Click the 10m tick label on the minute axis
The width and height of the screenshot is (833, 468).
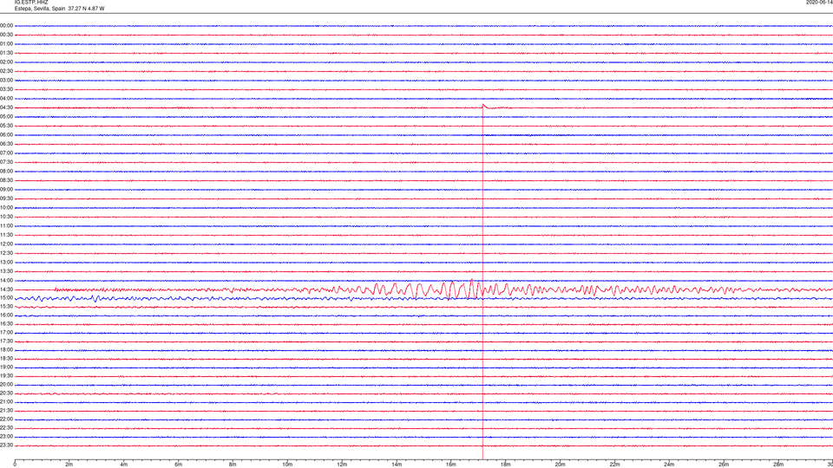[x=287, y=465]
